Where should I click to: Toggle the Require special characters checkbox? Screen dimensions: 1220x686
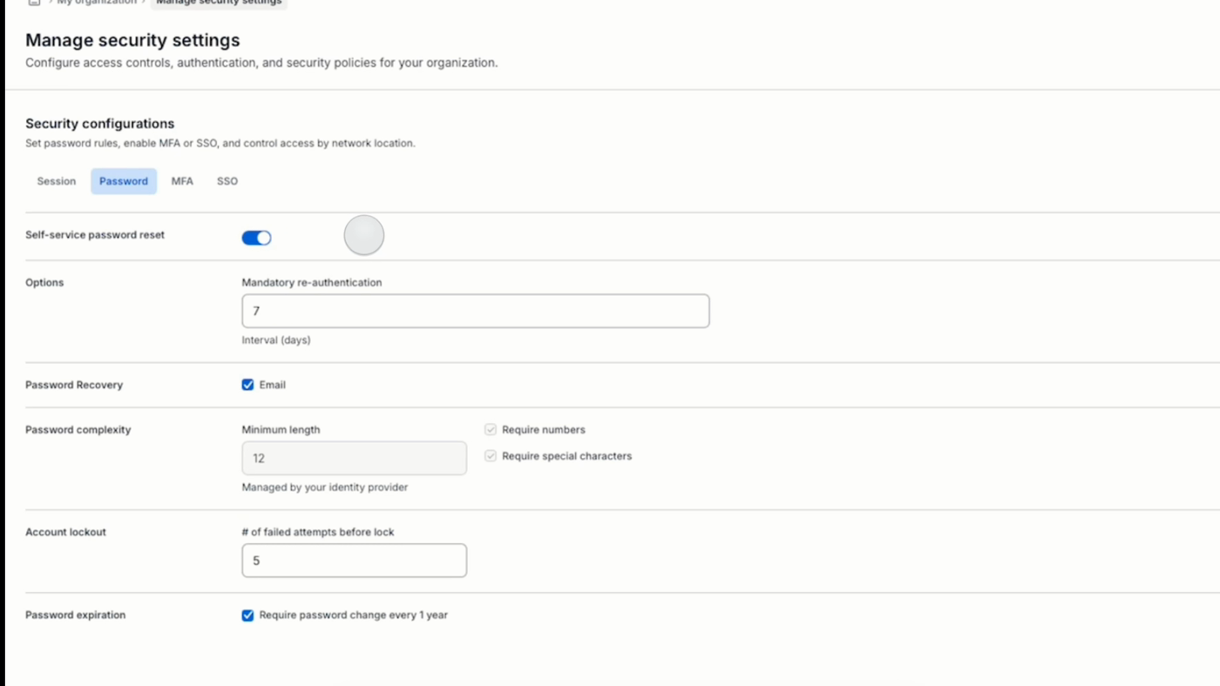coord(491,456)
